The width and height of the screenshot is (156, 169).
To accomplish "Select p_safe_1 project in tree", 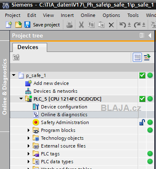I will pos(36,75).
